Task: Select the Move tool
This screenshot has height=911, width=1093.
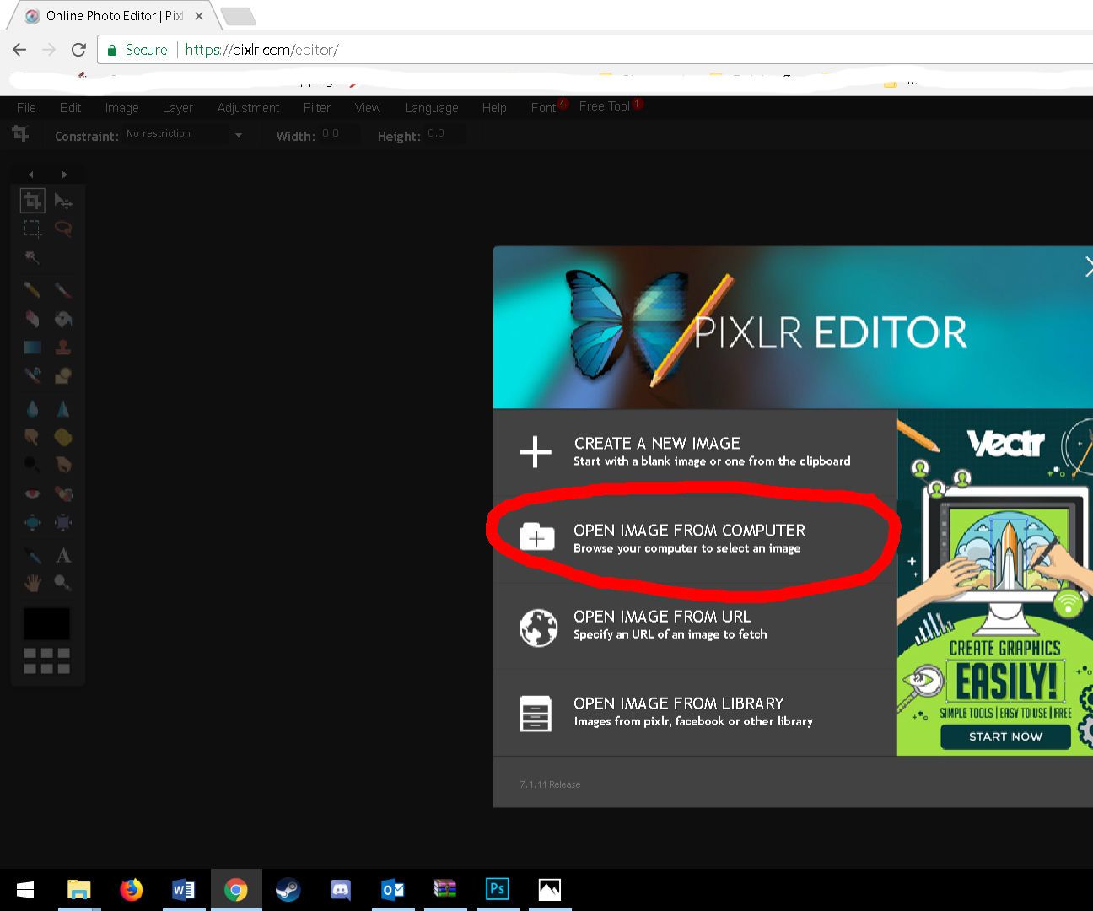Action: click(x=63, y=201)
